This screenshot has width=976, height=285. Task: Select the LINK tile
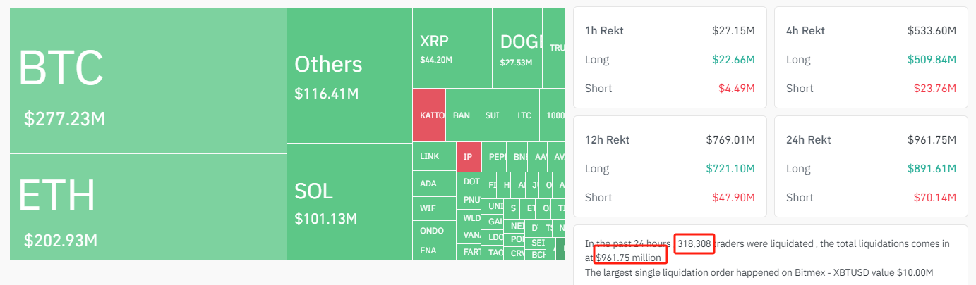click(434, 157)
